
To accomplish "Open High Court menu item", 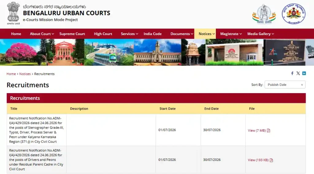I will click(103, 34).
